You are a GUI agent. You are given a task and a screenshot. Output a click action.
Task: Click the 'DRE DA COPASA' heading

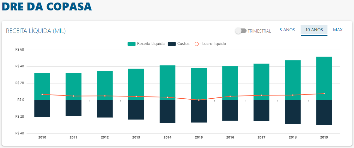(x=47, y=6)
